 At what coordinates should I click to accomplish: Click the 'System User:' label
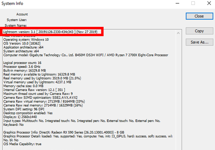pos(17,20)
